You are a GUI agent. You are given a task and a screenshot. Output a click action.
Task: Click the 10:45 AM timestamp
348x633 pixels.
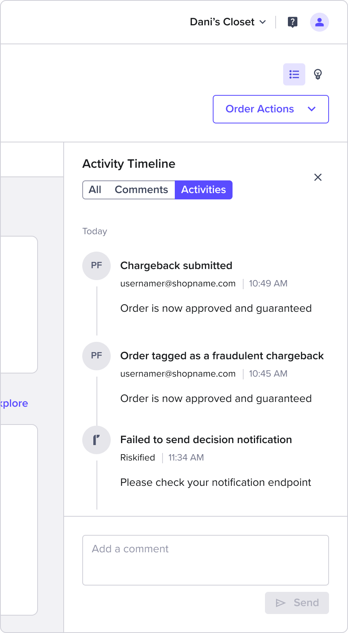[x=268, y=374]
